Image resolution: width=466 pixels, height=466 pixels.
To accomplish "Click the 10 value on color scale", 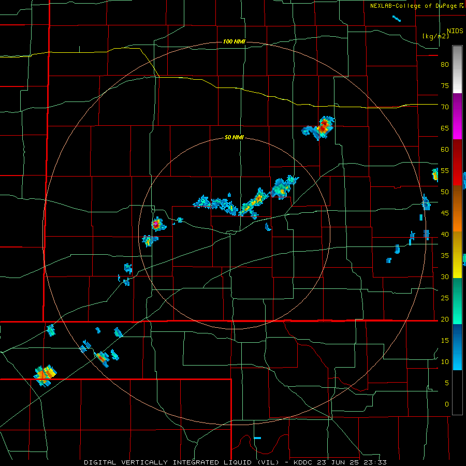I will click(x=445, y=362).
